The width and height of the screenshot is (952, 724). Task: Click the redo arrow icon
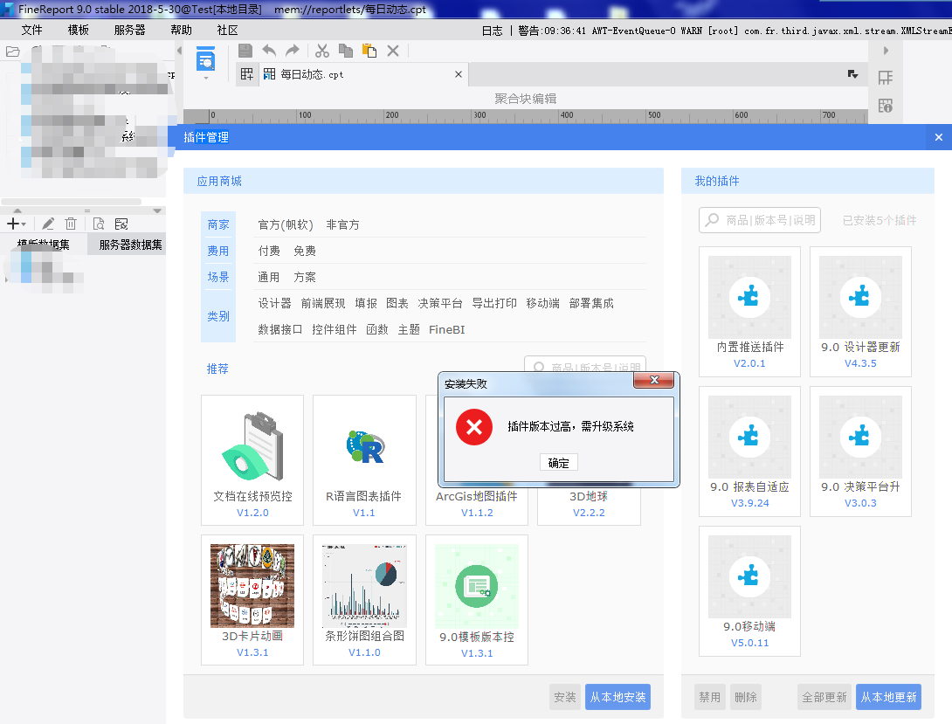coord(293,51)
